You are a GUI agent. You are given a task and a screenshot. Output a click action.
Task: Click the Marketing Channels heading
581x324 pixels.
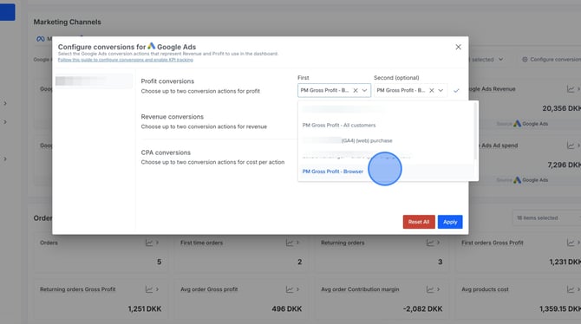(67, 23)
